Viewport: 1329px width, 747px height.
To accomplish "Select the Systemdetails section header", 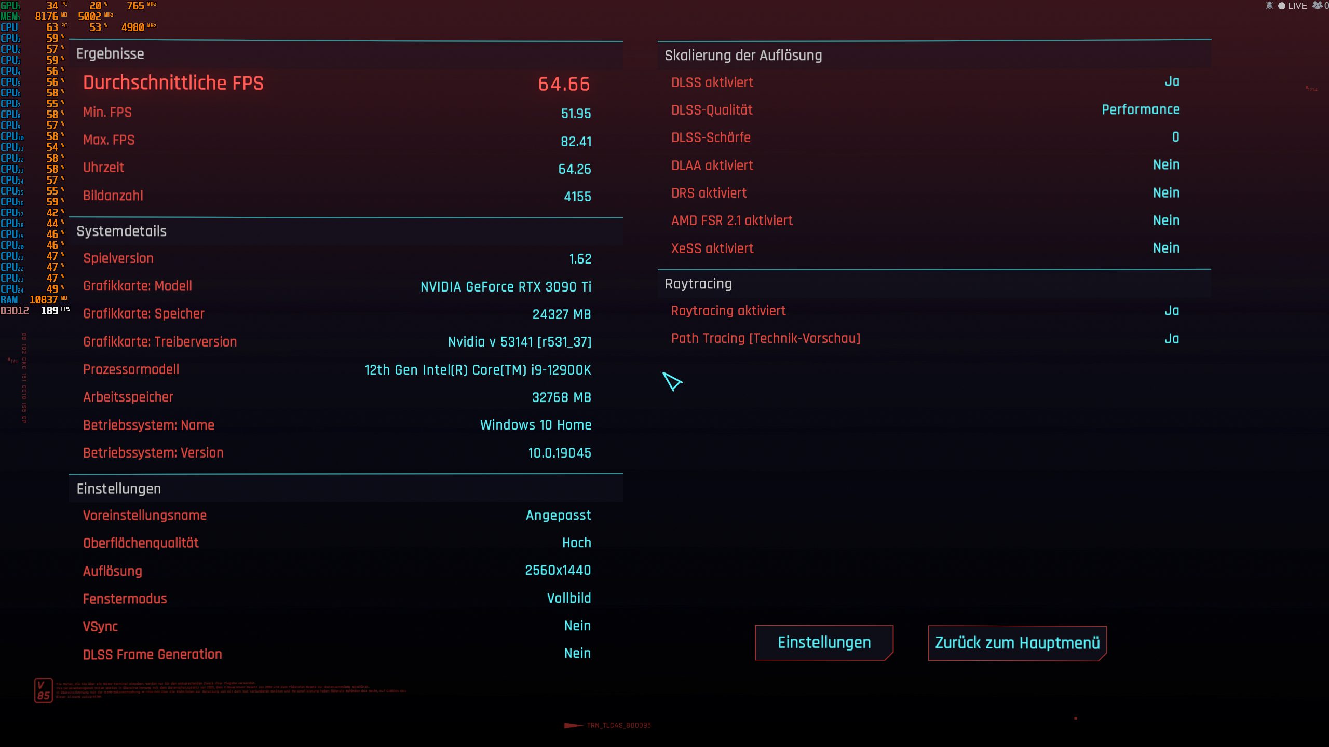I will pyautogui.click(x=121, y=231).
